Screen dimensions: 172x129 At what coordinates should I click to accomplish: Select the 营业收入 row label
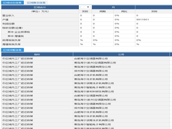click(8, 15)
